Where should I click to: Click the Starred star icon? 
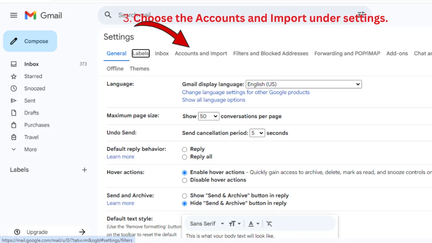14,76
